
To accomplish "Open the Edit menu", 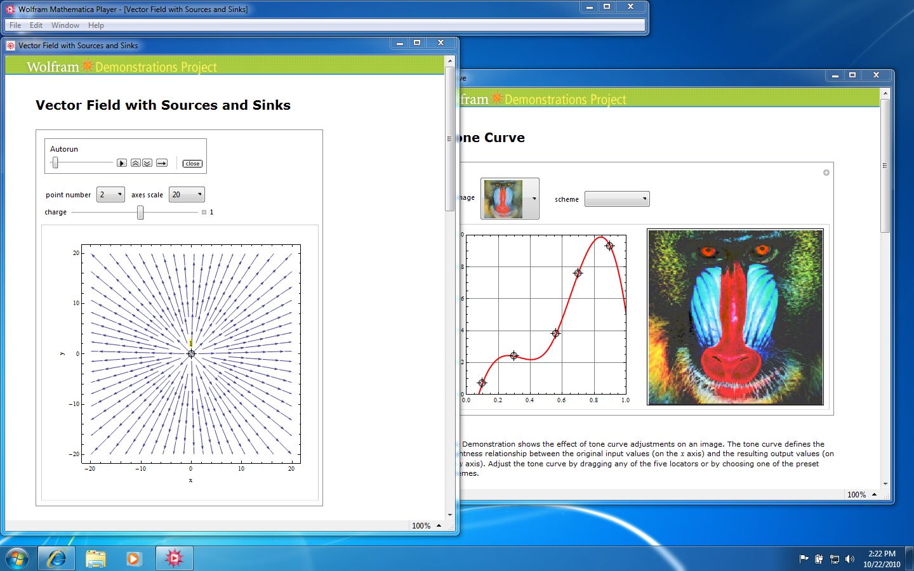I will point(36,25).
